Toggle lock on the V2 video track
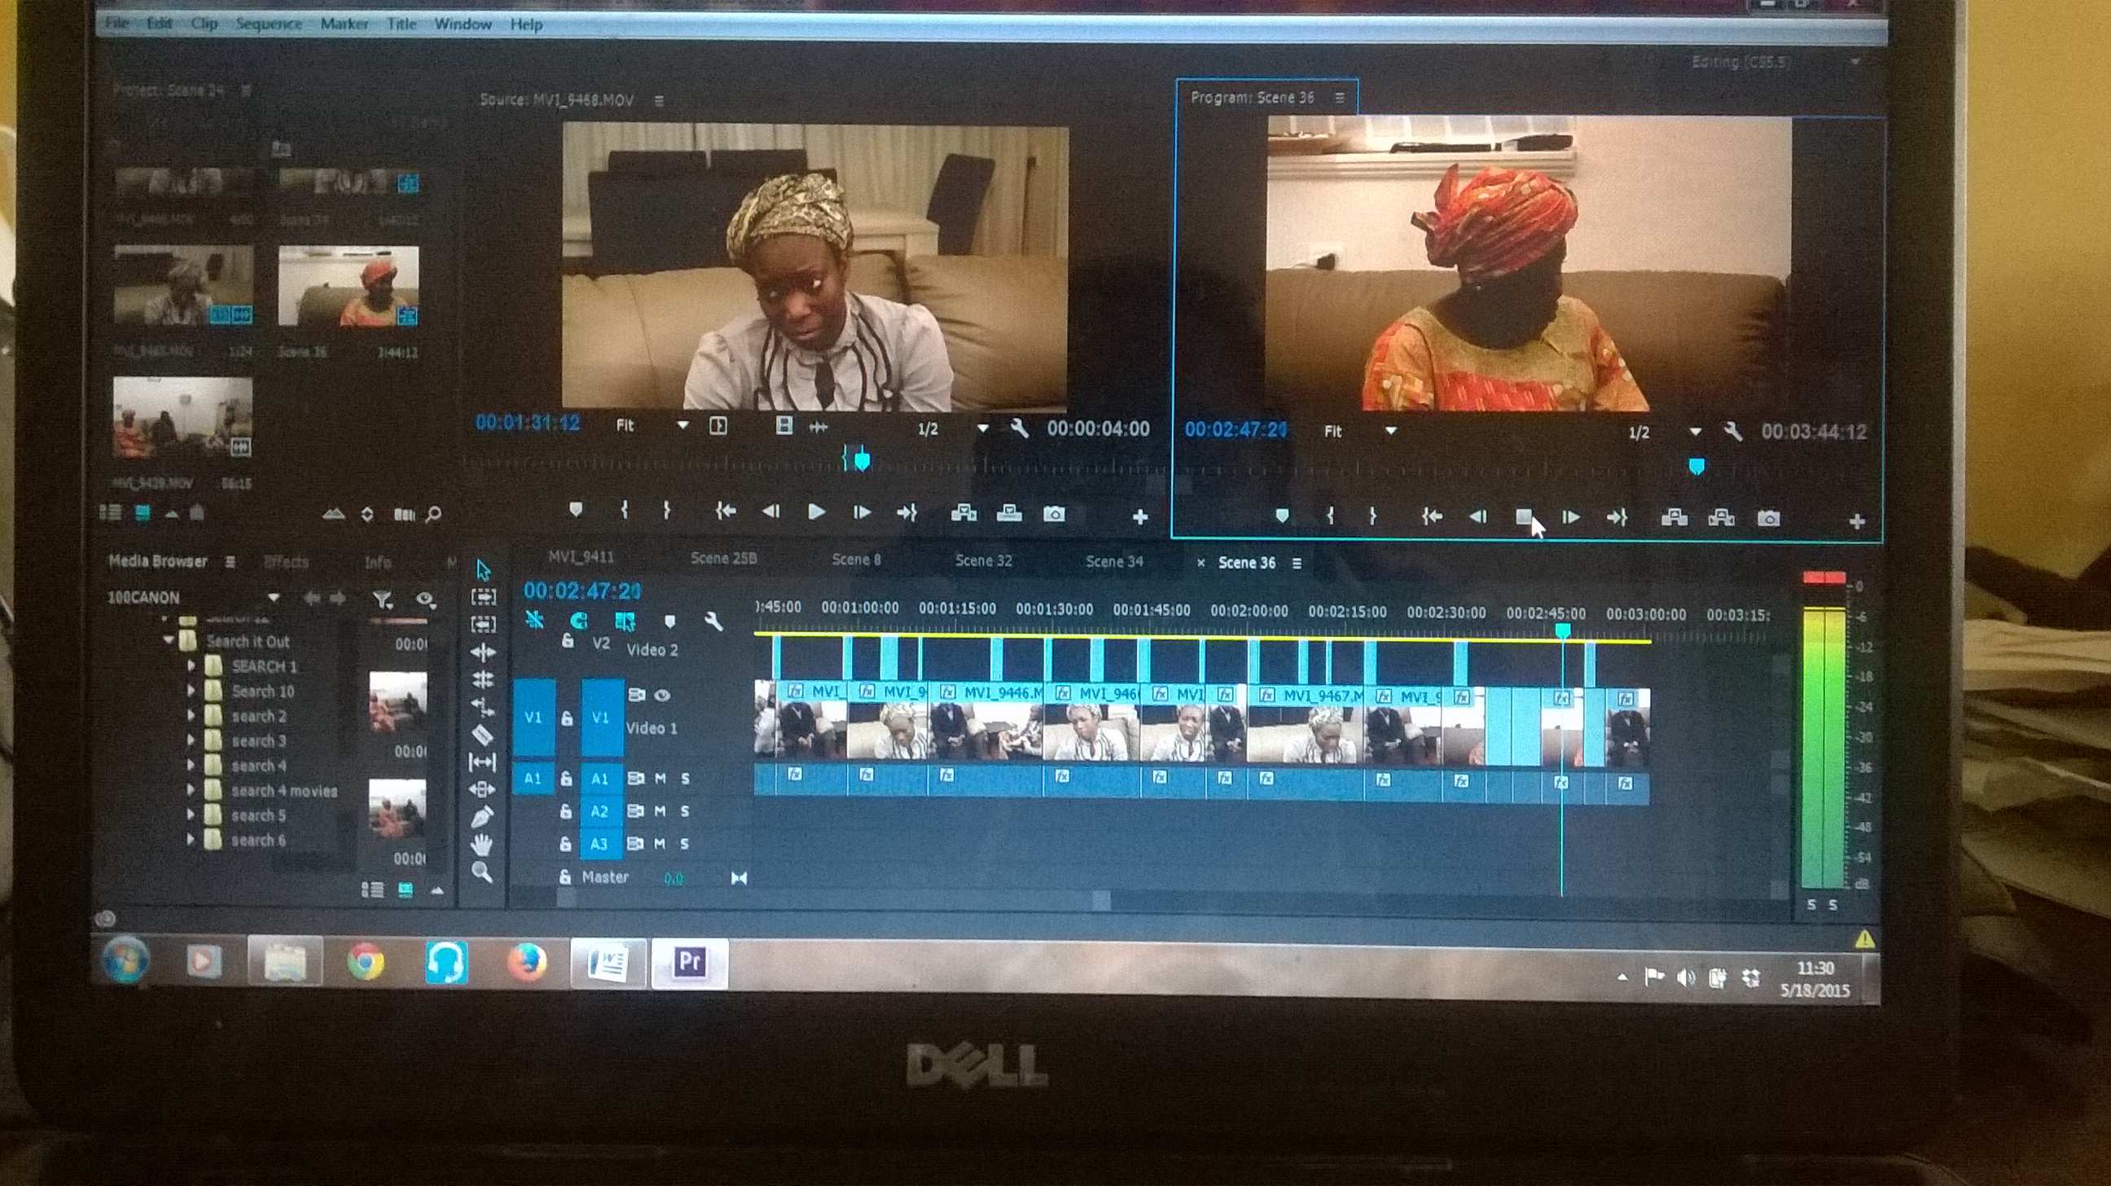Viewport: 2111px width, 1186px height. [567, 642]
